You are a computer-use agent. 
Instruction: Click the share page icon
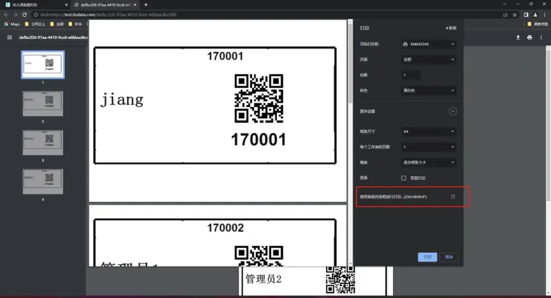point(505,15)
